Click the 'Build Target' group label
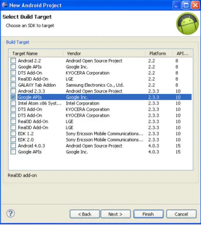Viewport: 201px width, 225px height. coord(18,42)
